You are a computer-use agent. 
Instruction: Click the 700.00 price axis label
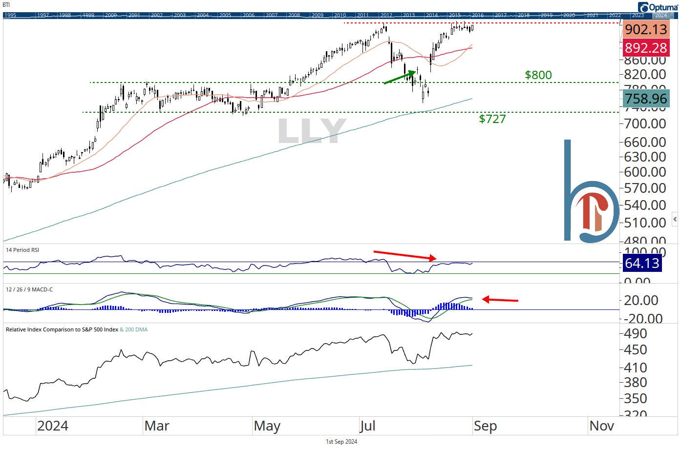645,123
